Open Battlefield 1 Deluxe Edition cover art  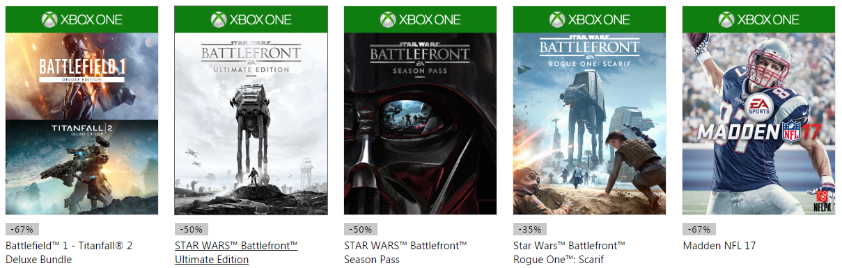coord(81,76)
